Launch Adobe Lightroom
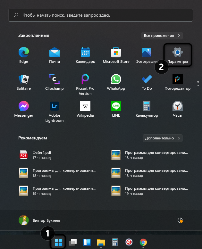Image resolution: width=202 pixels, height=249 pixels. pos(55,112)
